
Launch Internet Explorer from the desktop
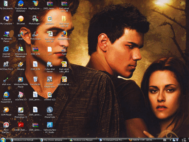pyautogui.click(x=6, y=52)
